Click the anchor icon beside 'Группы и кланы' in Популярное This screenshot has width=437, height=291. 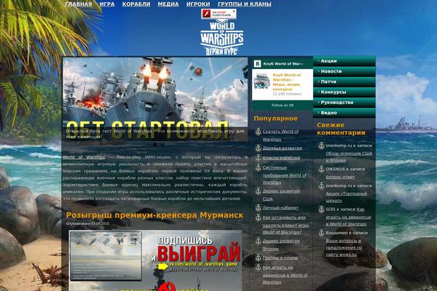tap(258, 258)
